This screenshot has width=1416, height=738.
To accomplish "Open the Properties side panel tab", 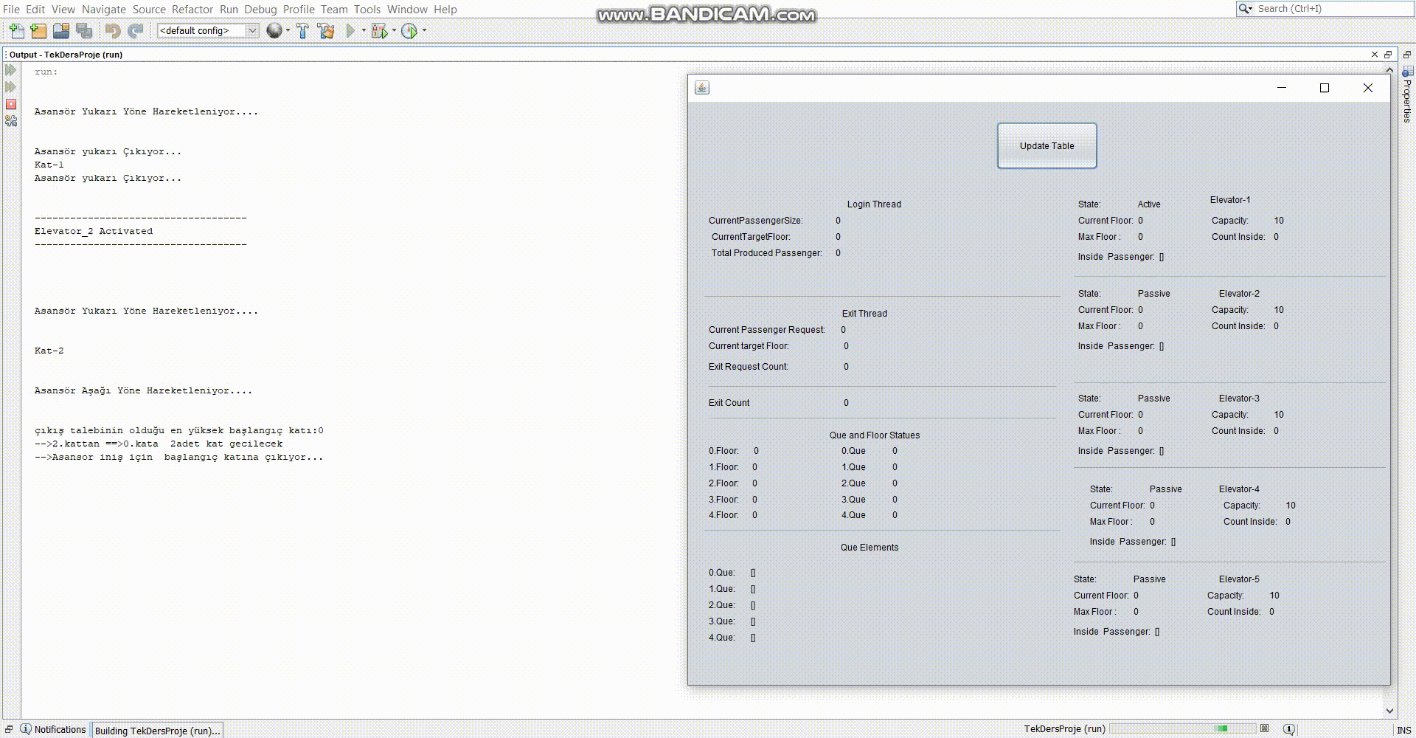I will point(1407,94).
